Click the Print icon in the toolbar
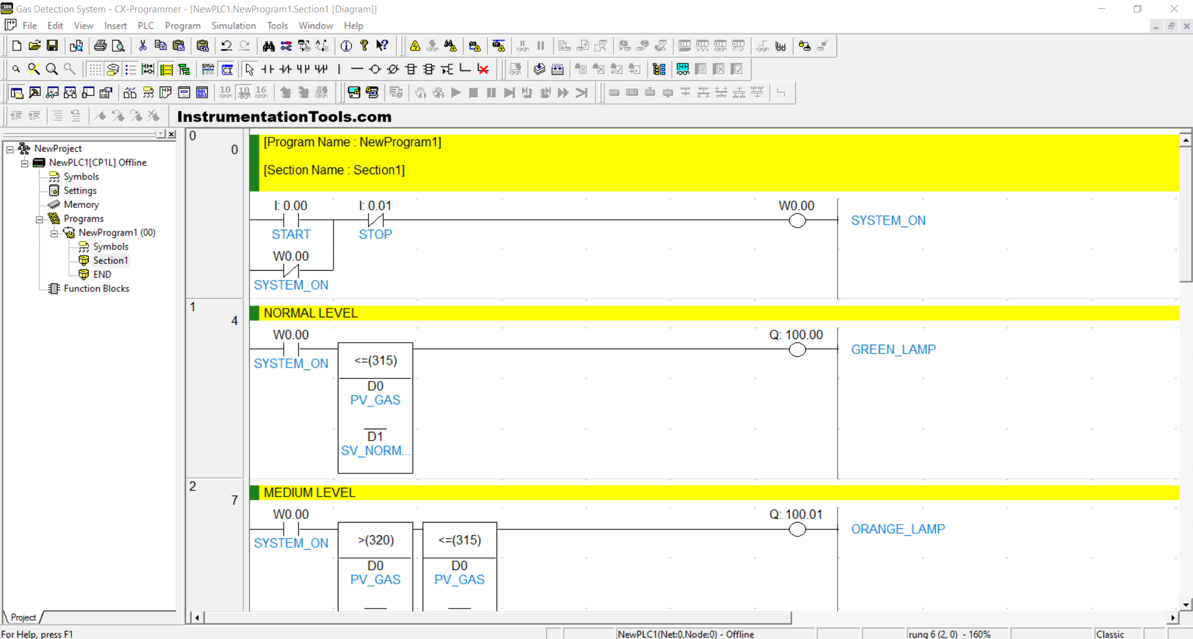This screenshot has width=1193, height=639. (100, 46)
